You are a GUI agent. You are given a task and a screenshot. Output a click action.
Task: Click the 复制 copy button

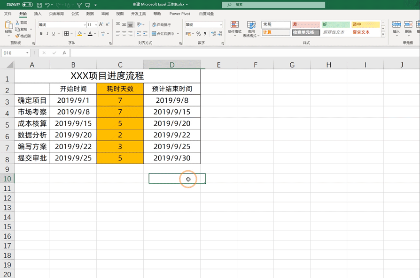22,29
